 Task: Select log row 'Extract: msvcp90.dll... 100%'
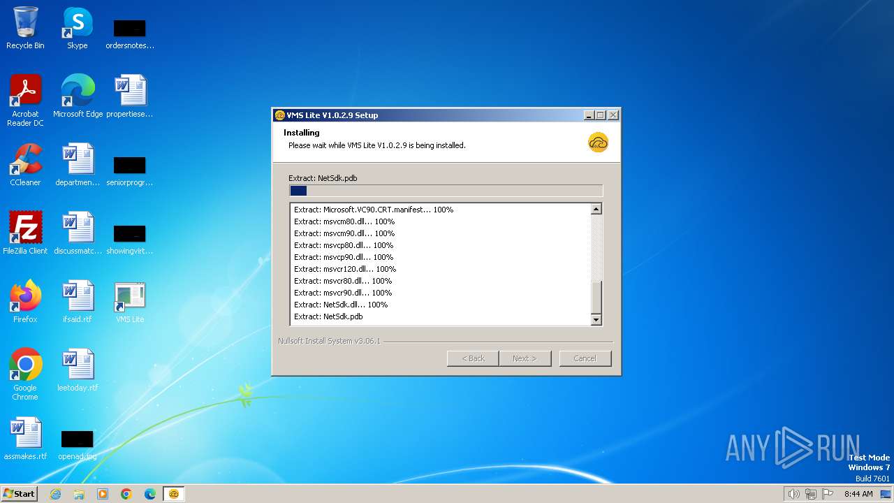pyautogui.click(x=440, y=257)
